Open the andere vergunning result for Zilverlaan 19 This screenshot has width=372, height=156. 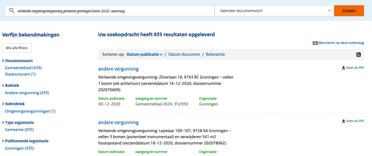118,69
